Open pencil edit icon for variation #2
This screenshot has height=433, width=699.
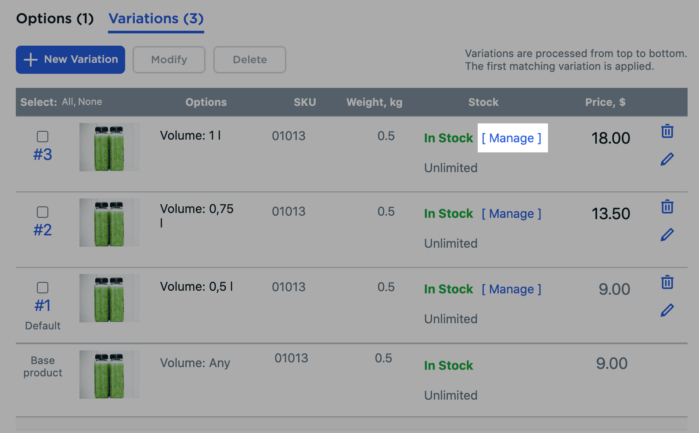pos(667,235)
